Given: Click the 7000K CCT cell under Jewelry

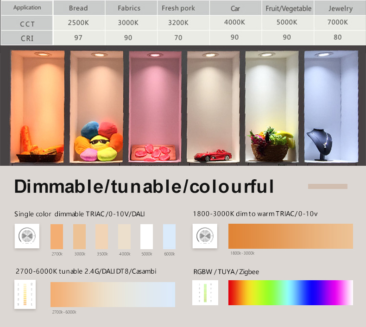Looking at the screenshot, I should coord(337,22).
